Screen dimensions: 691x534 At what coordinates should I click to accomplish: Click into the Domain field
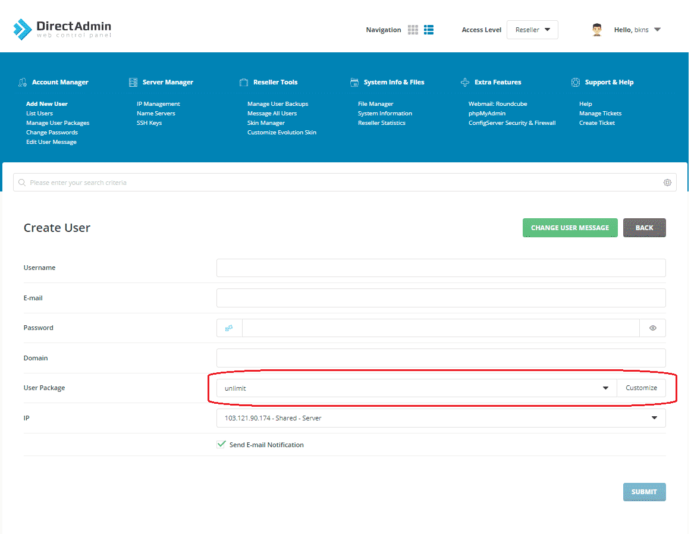441,358
